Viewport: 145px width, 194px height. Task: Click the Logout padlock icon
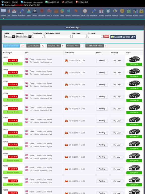pyautogui.click(x=141, y=11)
